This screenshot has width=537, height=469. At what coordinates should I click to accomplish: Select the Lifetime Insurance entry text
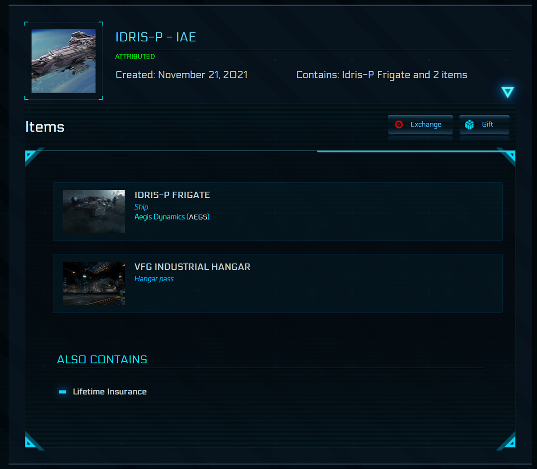[110, 392]
